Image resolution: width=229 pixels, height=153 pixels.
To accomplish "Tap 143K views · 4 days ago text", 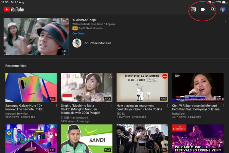I will 75,121.
